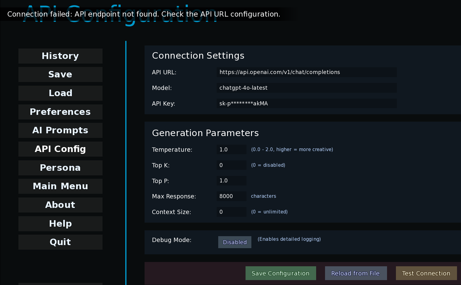Run Test Connection
461x285 pixels.
click(426, 273)
